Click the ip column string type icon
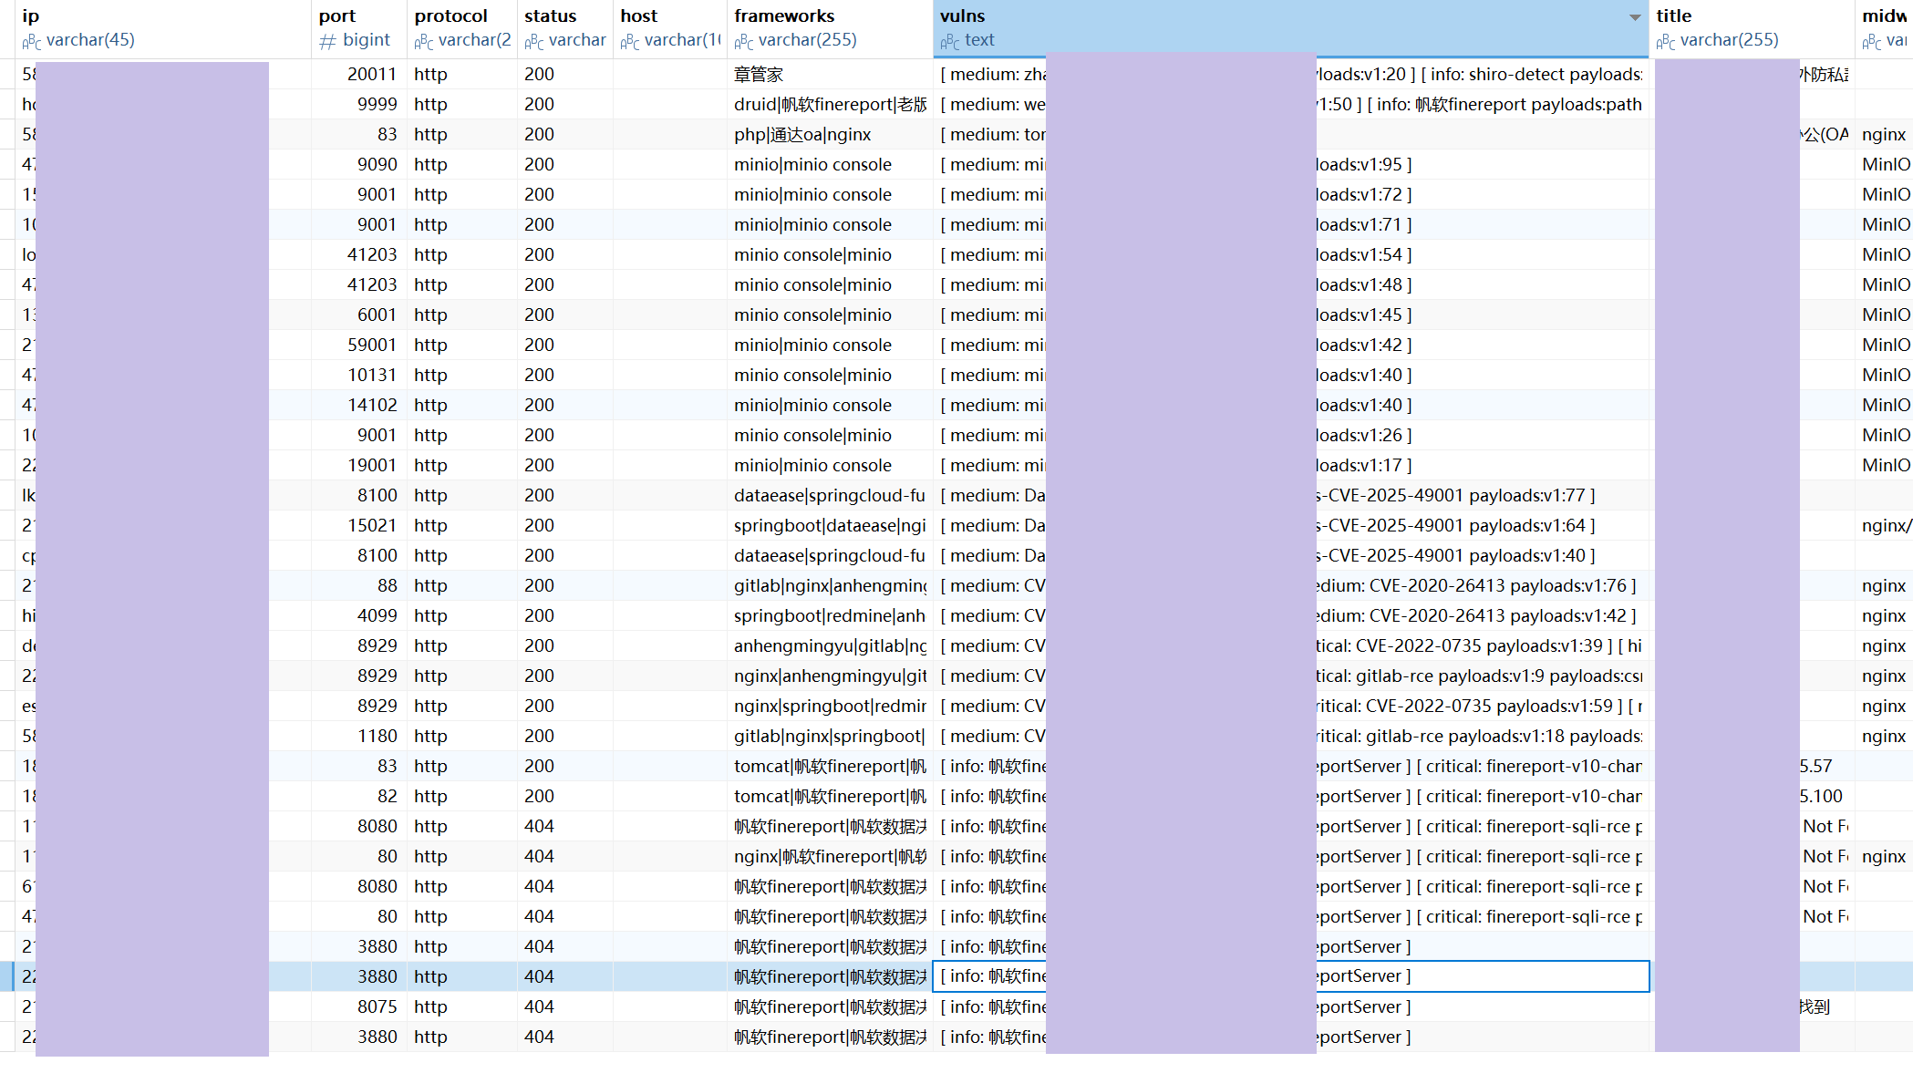This screenshot has height=1073, width=1913. 32,41
